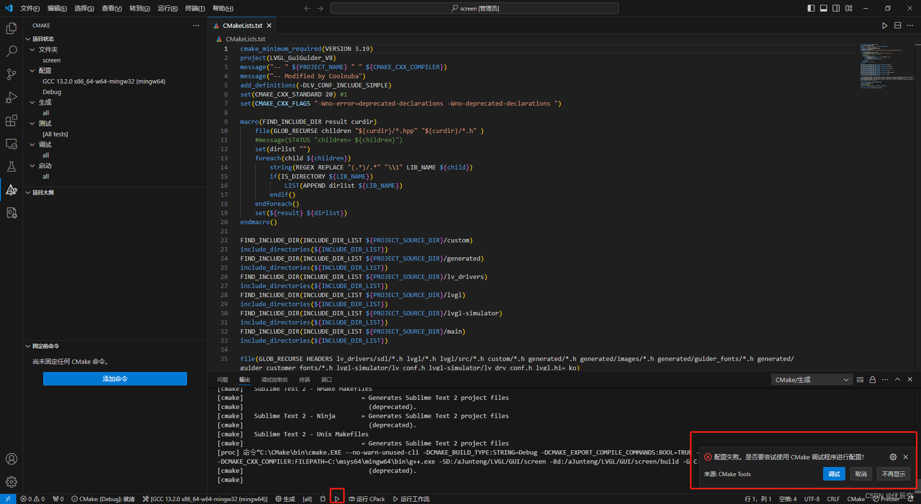Image resolution: width=921 pixels, height=504 pixels.
Task: Open the Source Control view
Action: pos(12,74)
